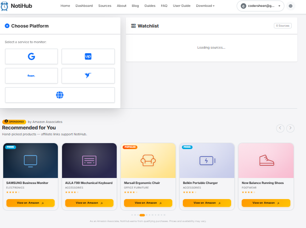This screenshot has height=228, width=306.
Task: Click the Belkin Portable Charger title
Action: [x=200, y=183]
